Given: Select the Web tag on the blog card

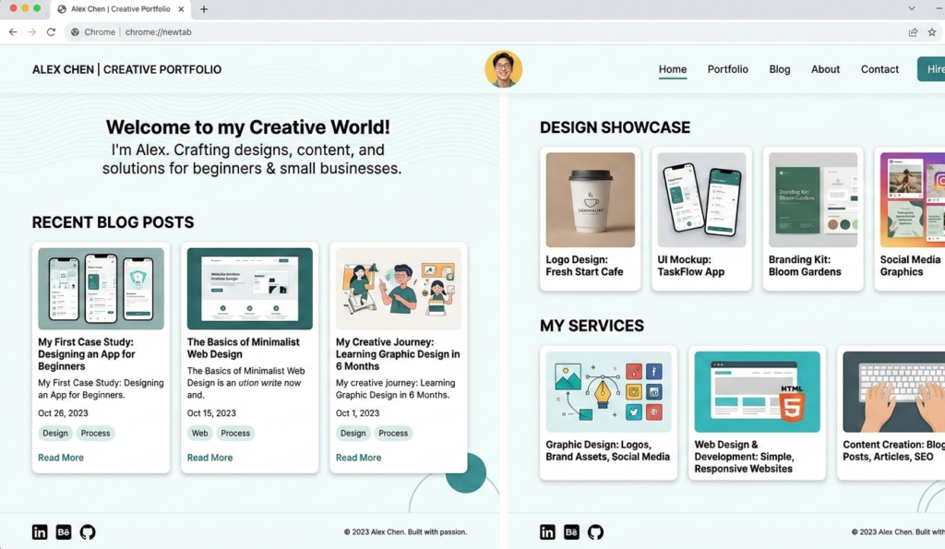Looking at the screenshot, I should click(x=199, y=434).
